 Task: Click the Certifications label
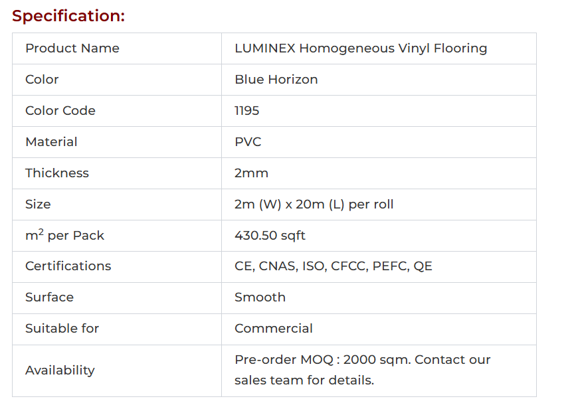coord(68,266)
